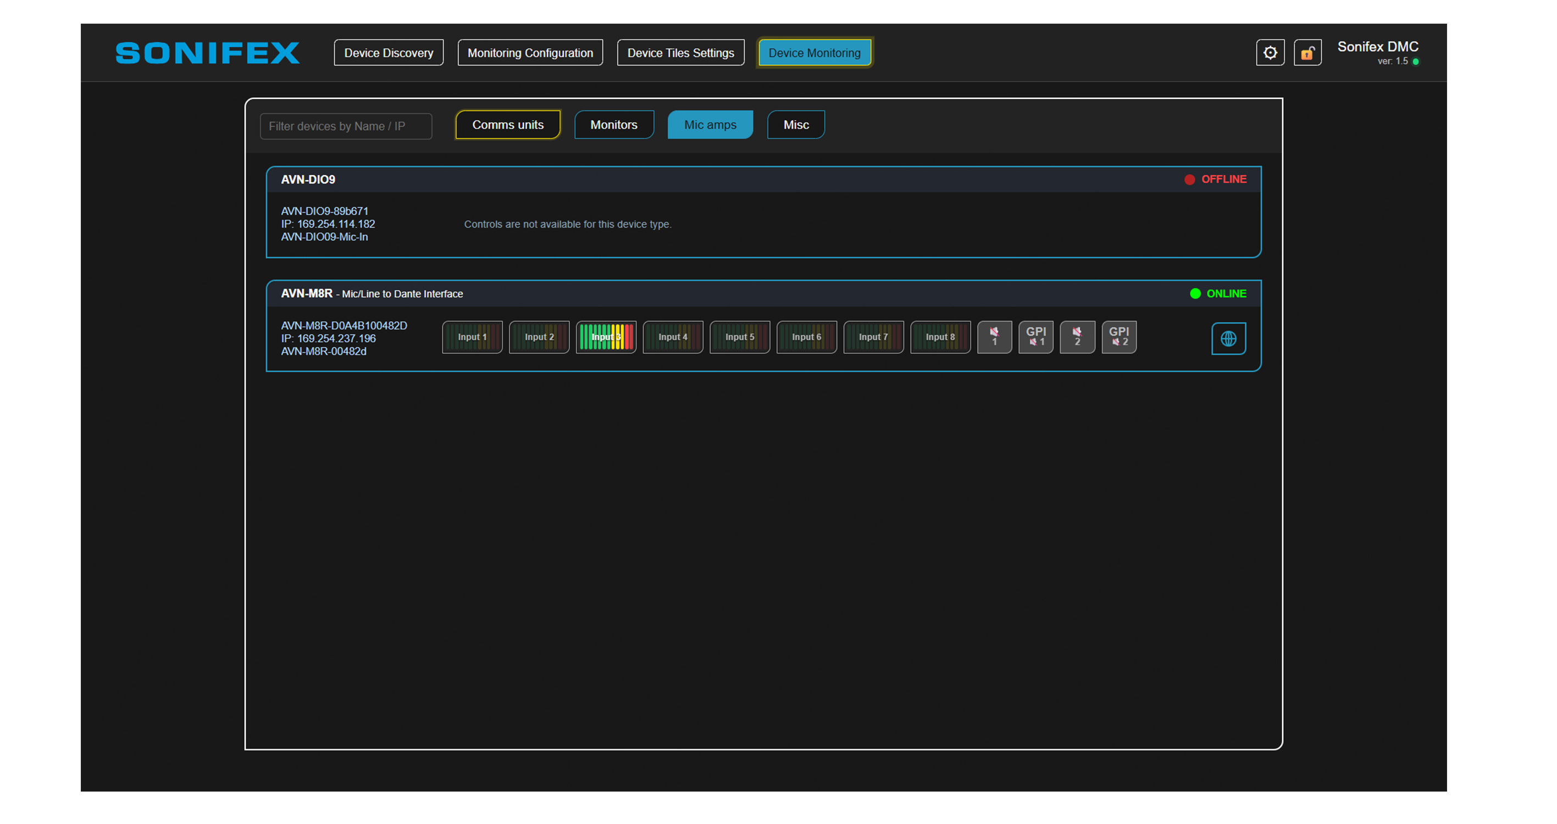The image size is (1557, 824).
Task: Select Input 5 meter tile
Action: pos(740,337)
